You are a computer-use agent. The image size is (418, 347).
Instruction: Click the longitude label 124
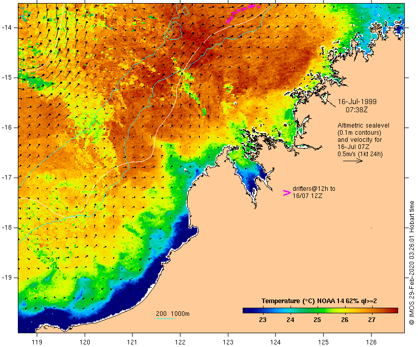[x=275, y=342]
